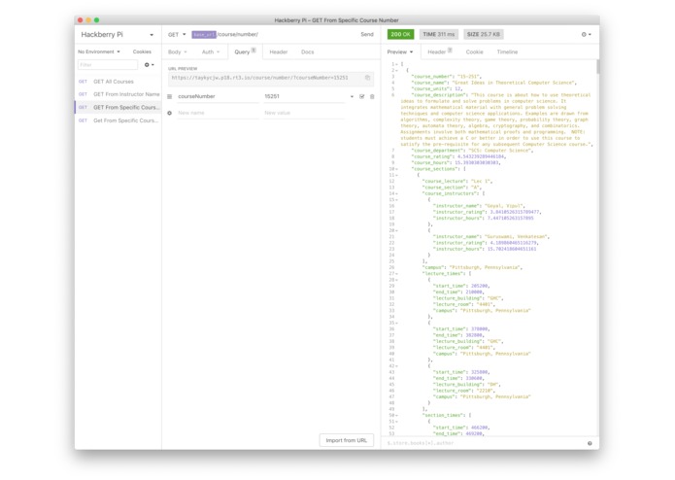675x480 pixels.
Task: Collapse the object at line 35
Action: [396, 323]
